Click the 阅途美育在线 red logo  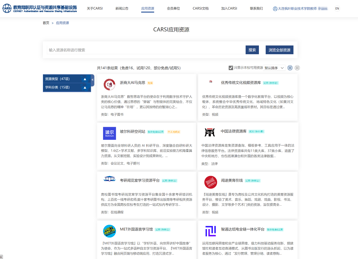coord(211,182)
